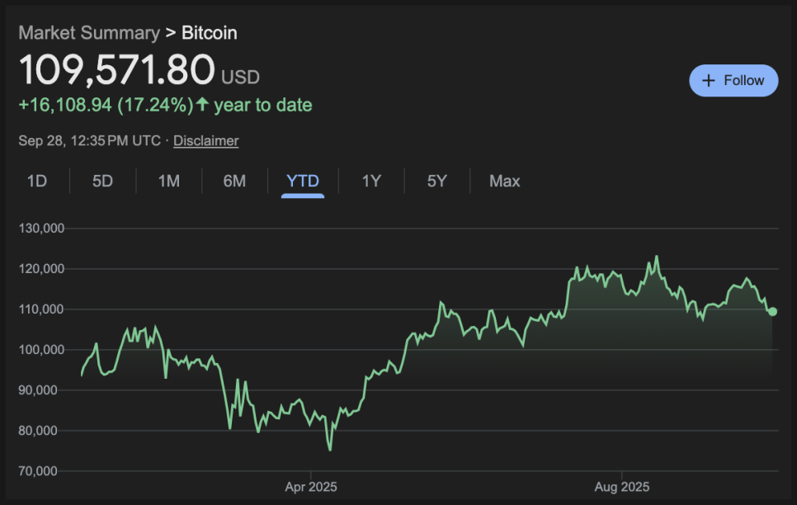Click the 90,000 axis label

tap(38, 390)
